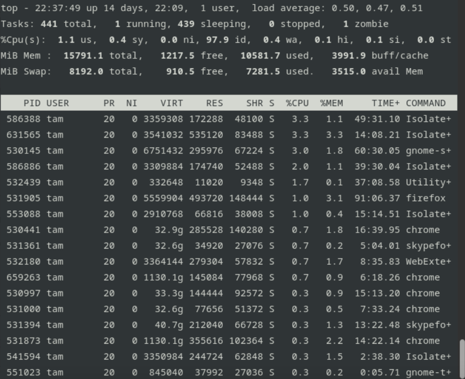465x379 pixels.
Task: Click PID 586388 in the process list
Action: (23, 119)
